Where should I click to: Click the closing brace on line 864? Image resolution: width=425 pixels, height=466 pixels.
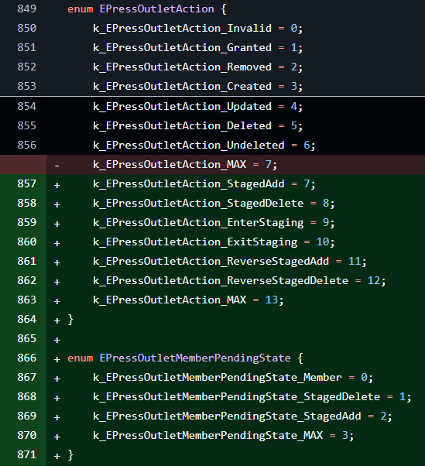point(70,320)
